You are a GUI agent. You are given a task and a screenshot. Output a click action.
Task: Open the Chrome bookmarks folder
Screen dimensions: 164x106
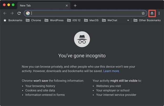click(x=33, y=20)
